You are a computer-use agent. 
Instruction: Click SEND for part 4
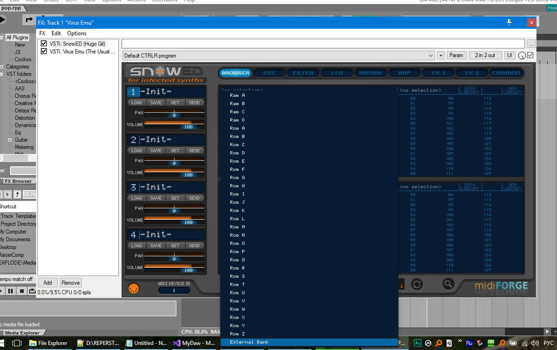194,245
